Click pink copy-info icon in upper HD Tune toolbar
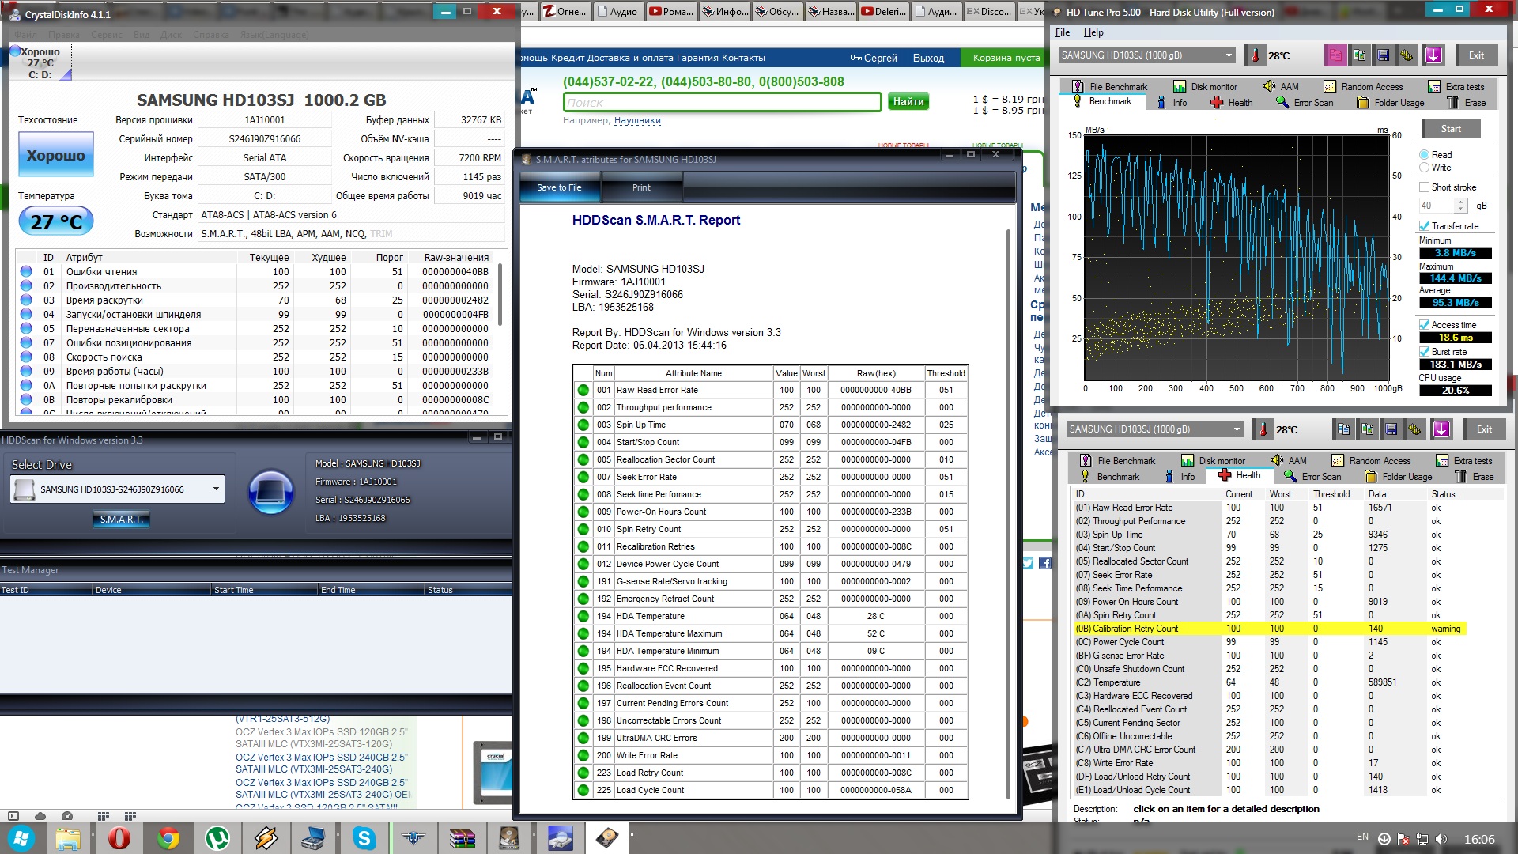1518x854 pixels. point(1335,55)
